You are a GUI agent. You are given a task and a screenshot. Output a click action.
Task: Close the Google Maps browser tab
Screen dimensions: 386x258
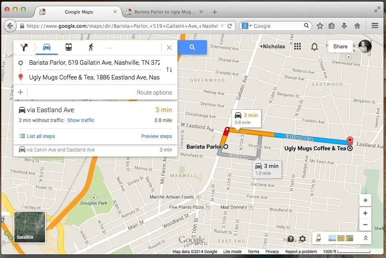click(115, 12)
